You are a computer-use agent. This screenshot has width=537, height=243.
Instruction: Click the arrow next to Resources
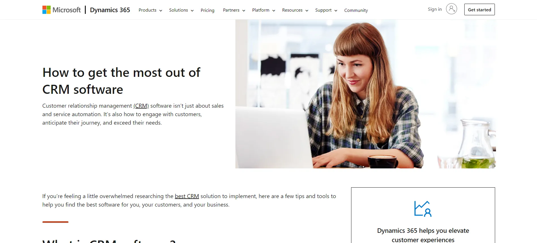coord(307,11)
